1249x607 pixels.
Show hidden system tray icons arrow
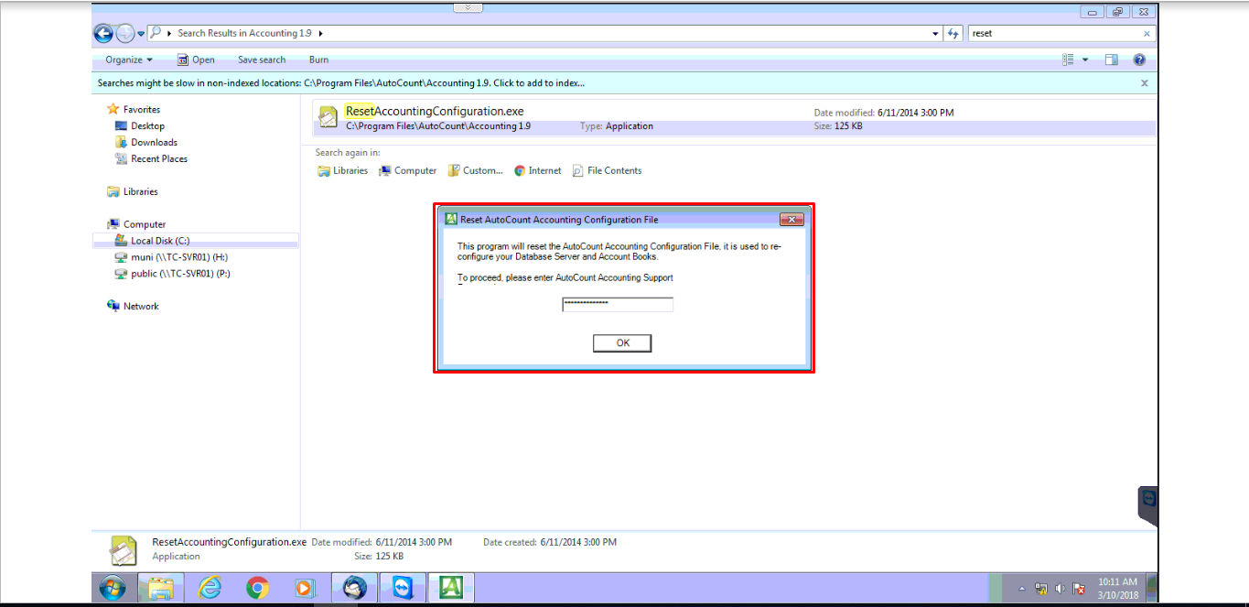tap(1022, 589)
